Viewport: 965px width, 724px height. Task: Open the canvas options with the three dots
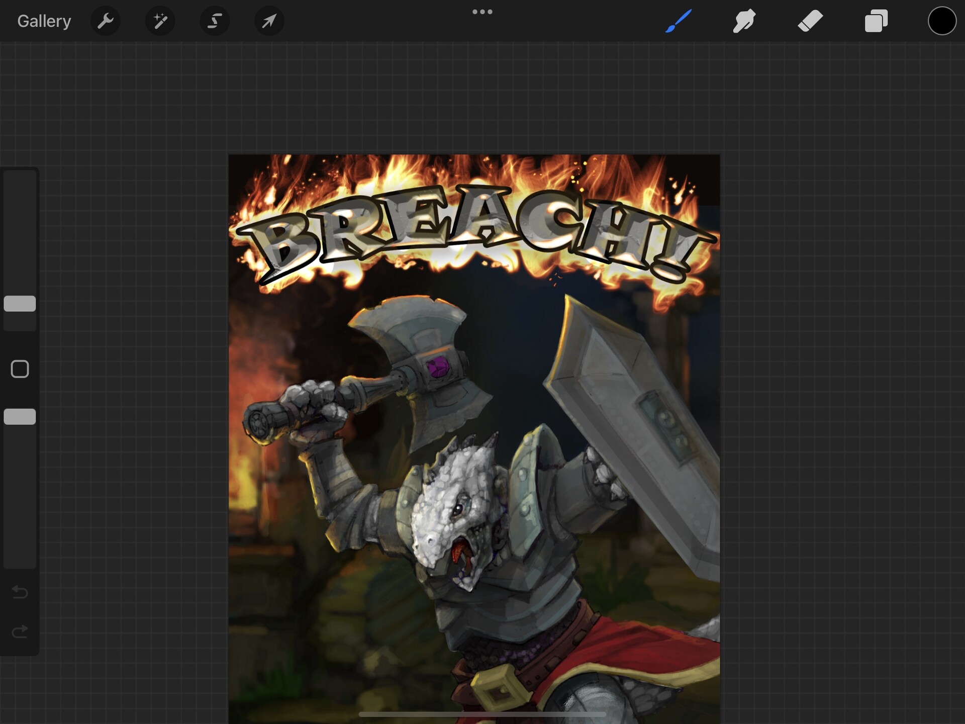tap(482, 11)
